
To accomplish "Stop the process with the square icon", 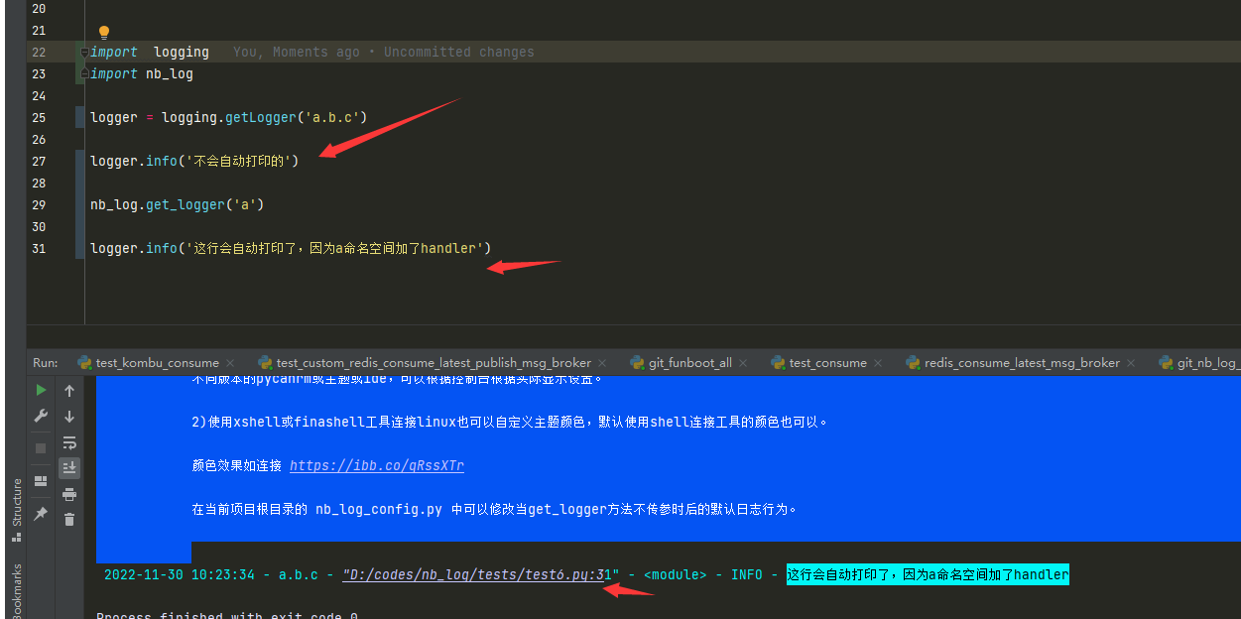I will 41,448.
